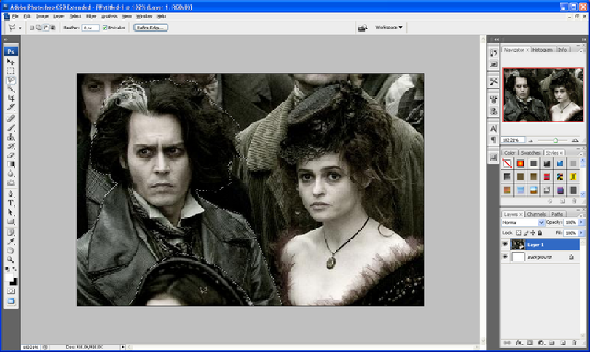Apply the red-slash No Style swatch
This screenshot has height=352, width=590.
(507, 163)
